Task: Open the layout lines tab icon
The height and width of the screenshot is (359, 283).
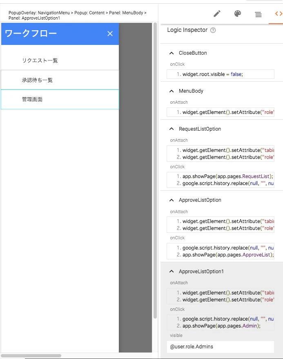Action: pos(258,15)
